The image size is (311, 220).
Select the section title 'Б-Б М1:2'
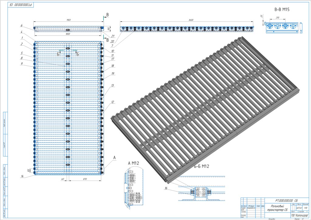tap(202, 167)
